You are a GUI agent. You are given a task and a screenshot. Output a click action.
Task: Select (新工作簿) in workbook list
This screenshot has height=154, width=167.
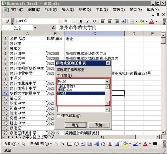(x=81, y=86)
